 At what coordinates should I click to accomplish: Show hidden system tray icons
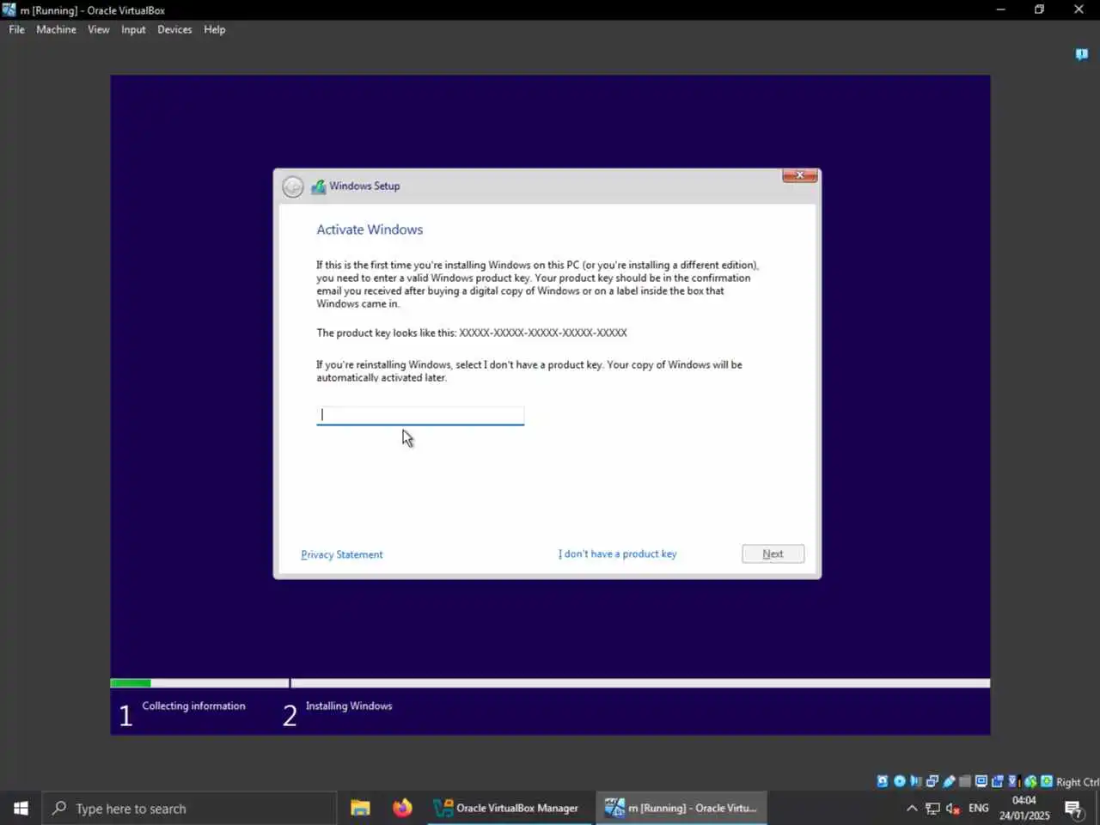pos(912,808)
